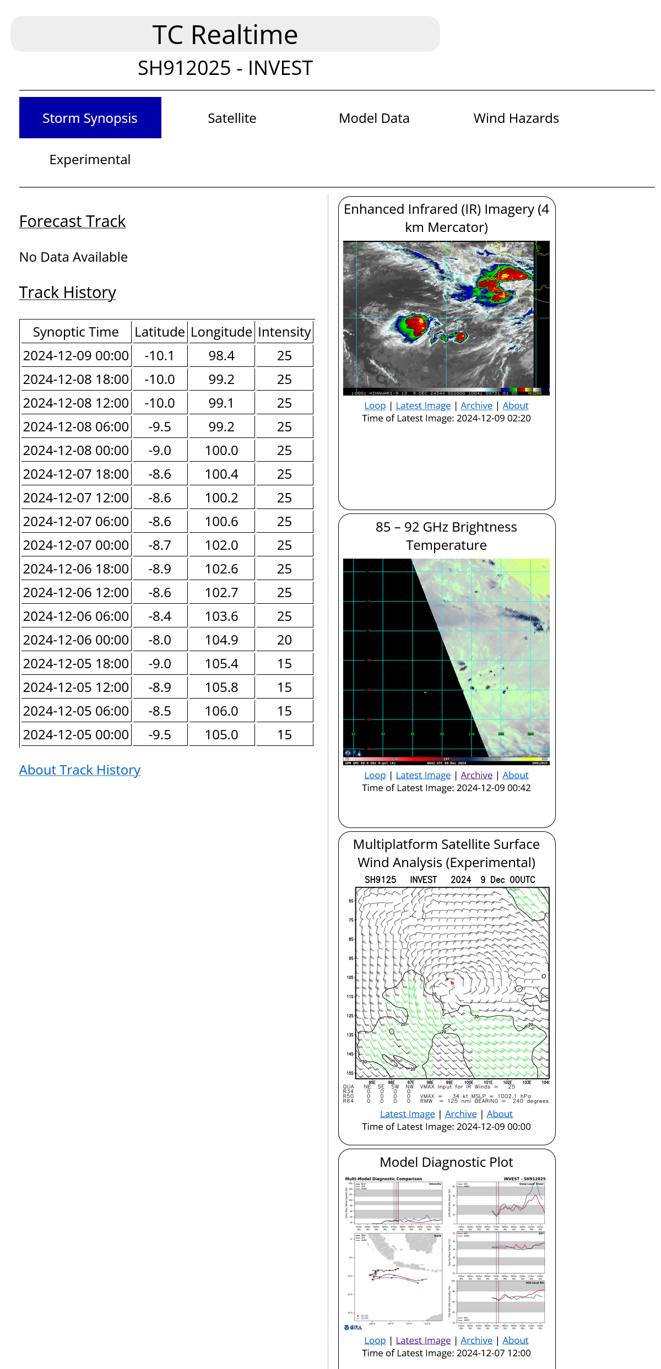Click the 2024-12-08 00:00 time cell
661x1369 pixels.
click(76, 450)
